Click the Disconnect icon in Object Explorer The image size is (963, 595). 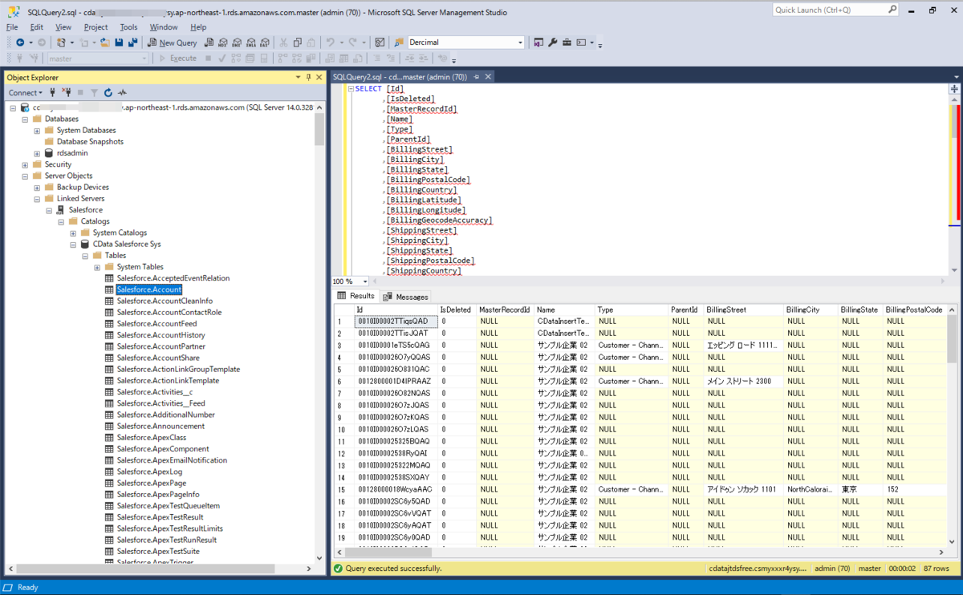pyautogui.click(x=67, y=93)
